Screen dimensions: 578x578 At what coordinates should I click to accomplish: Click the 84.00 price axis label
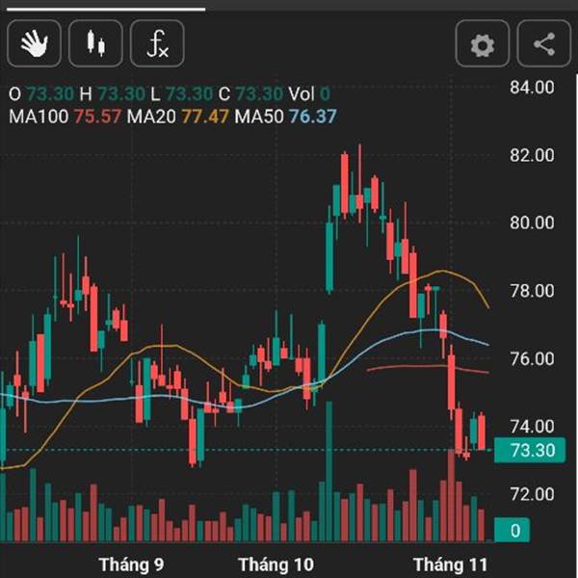[x=532, y=88]
